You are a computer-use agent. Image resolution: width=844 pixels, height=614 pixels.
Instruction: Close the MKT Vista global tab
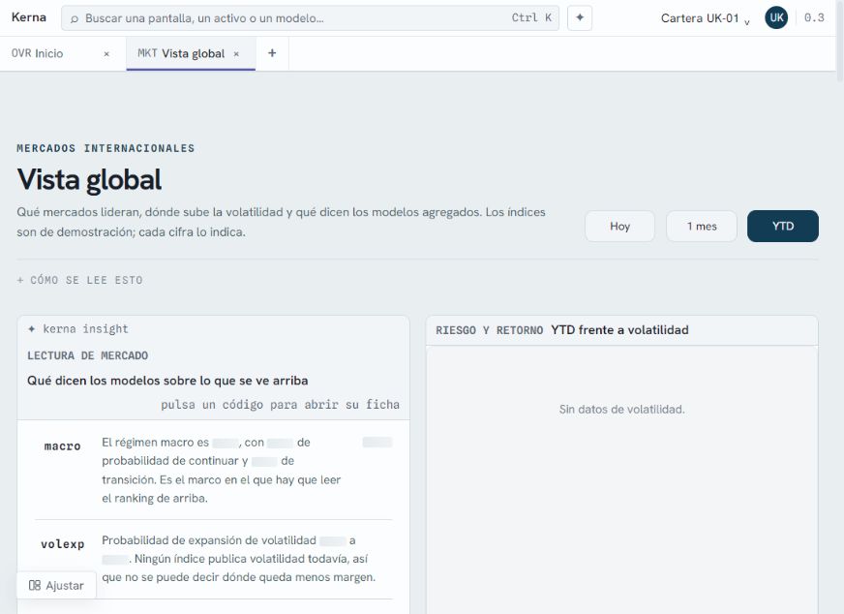236,54
